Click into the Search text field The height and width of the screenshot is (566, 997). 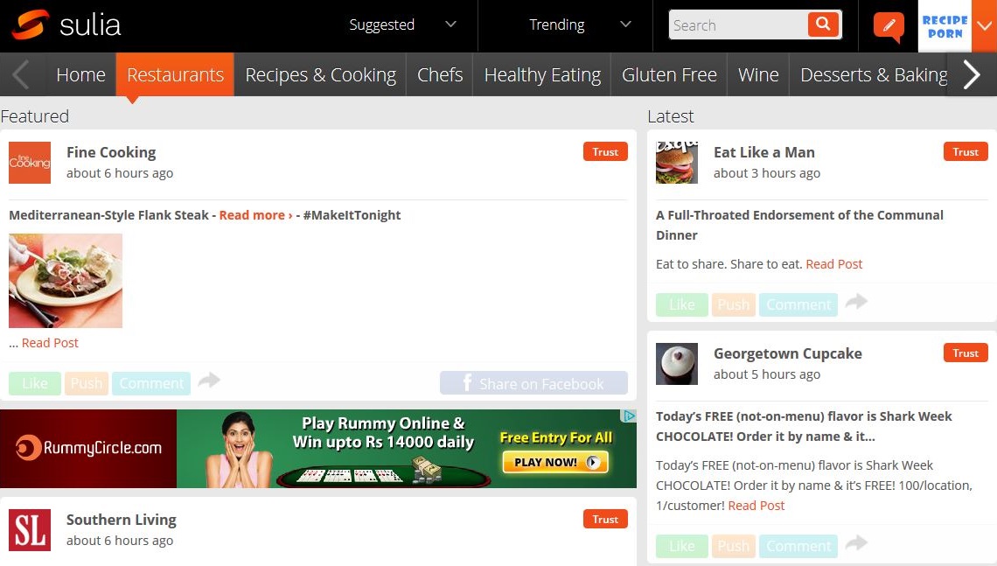point(737,25)
